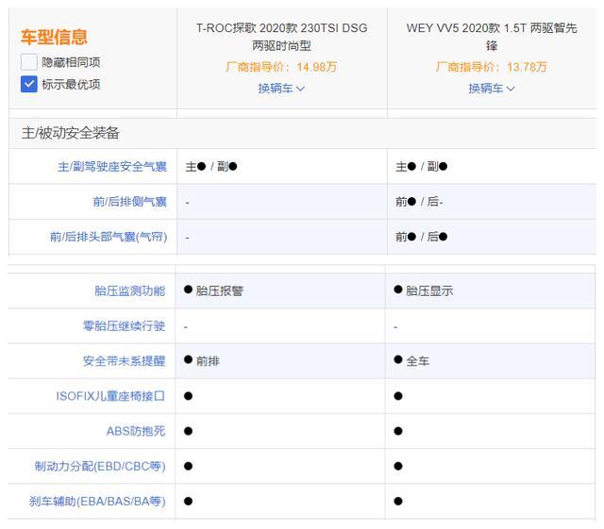Click T-ROC EBD/CBC standard-equipment dot

pos(188,466)
